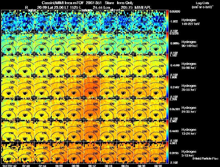This screenshot has width=220, height=167.
Task: Click the '4.061' color scale value
Action: click(173, 143)
